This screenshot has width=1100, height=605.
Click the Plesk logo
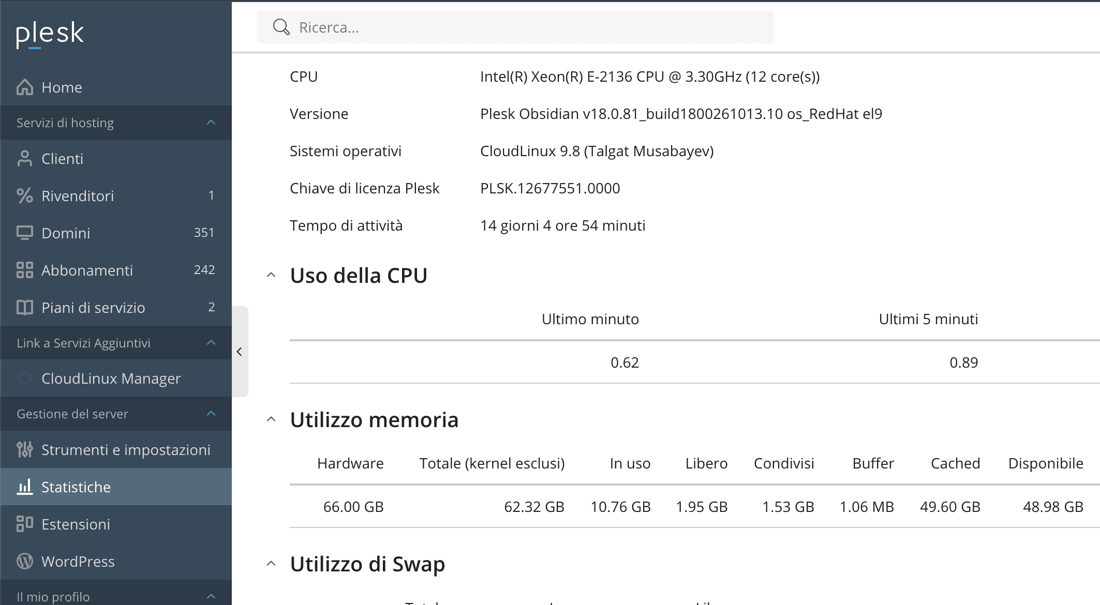click(50, 34)
